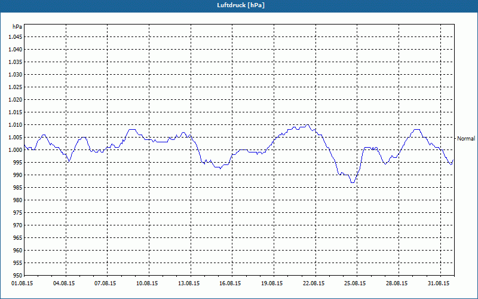Click the hPa unit label on the axis
Viewport: 478px width, 299px height.
[17, 26]
